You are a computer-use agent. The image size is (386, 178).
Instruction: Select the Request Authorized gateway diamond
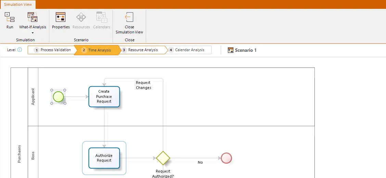[163, 158]
